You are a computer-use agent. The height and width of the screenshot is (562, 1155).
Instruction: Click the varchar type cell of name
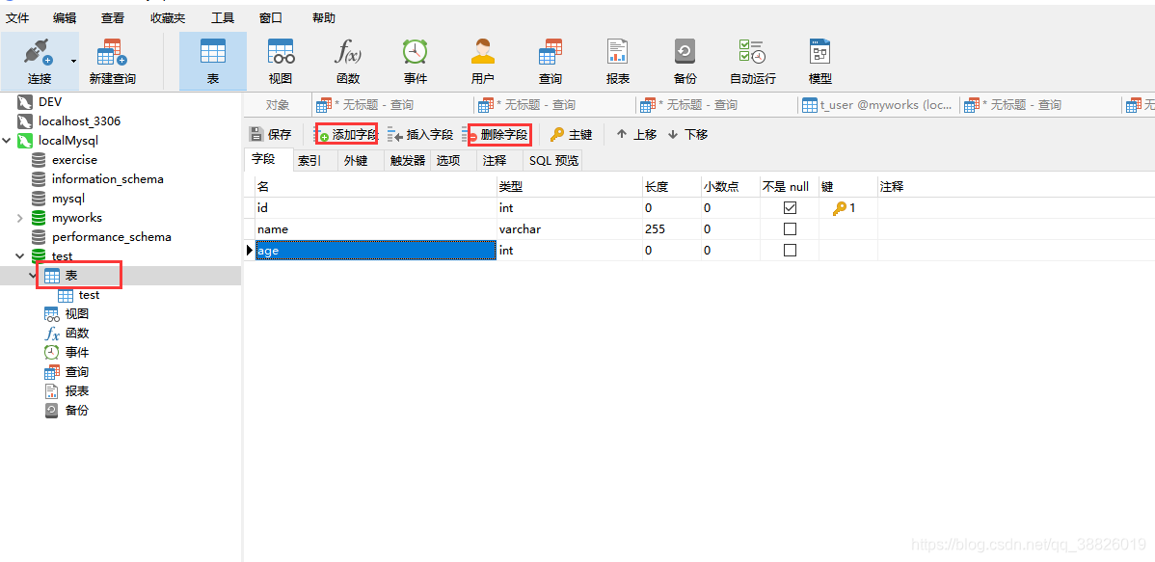570,229
